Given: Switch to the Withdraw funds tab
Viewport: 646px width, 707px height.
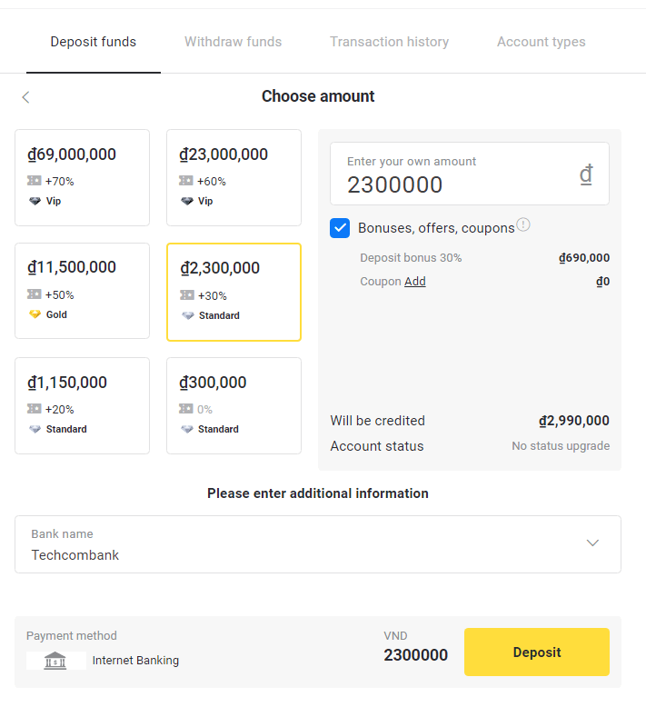Looking at the screenshot, I should pyautogui.click(x=233, y=42).
